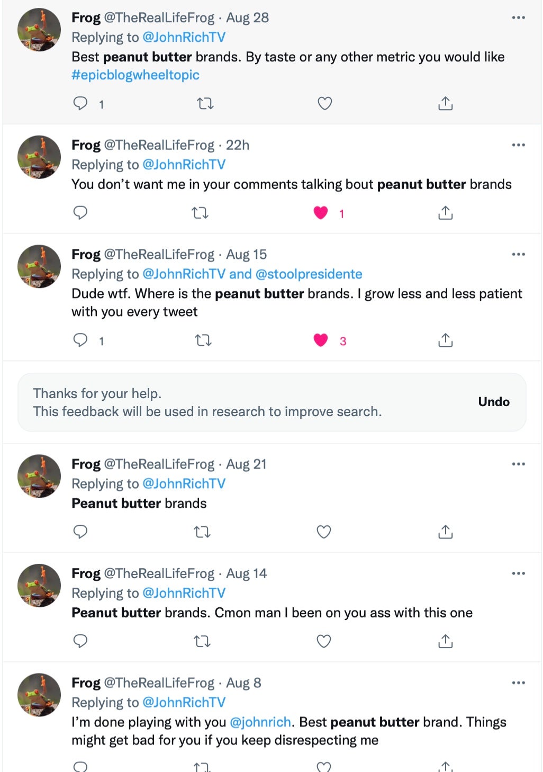Click the @johnrich mention in Aug 8 tweet
The image size is (543, 772).
[260, 722]
